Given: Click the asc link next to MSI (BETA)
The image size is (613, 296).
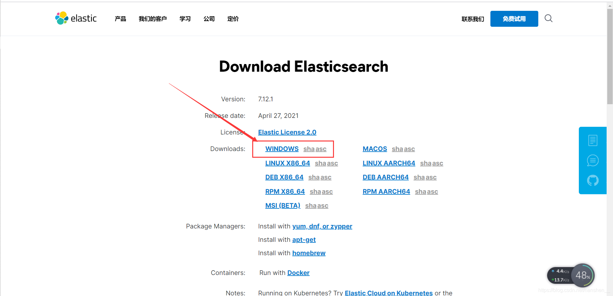Looking at the screenshot, I should [x=323, y=206].
